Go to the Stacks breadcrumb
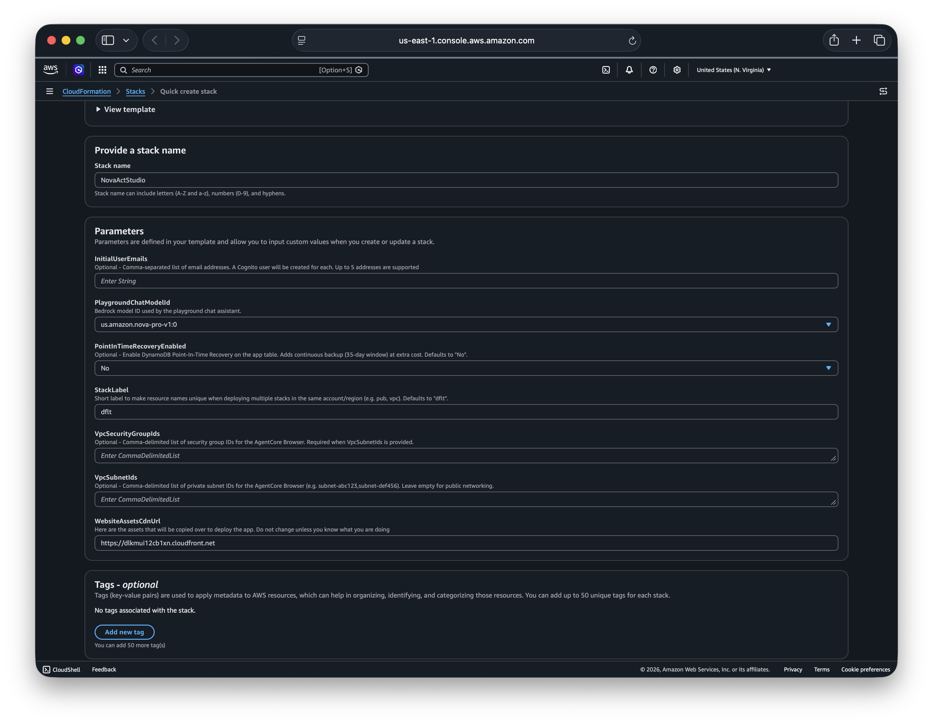The height and width of the screenshot is (724, 933). click(x=135, y=92)
